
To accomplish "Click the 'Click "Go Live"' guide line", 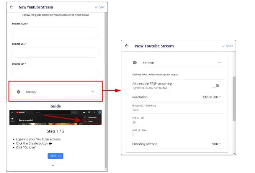I will tap(26, 147).
